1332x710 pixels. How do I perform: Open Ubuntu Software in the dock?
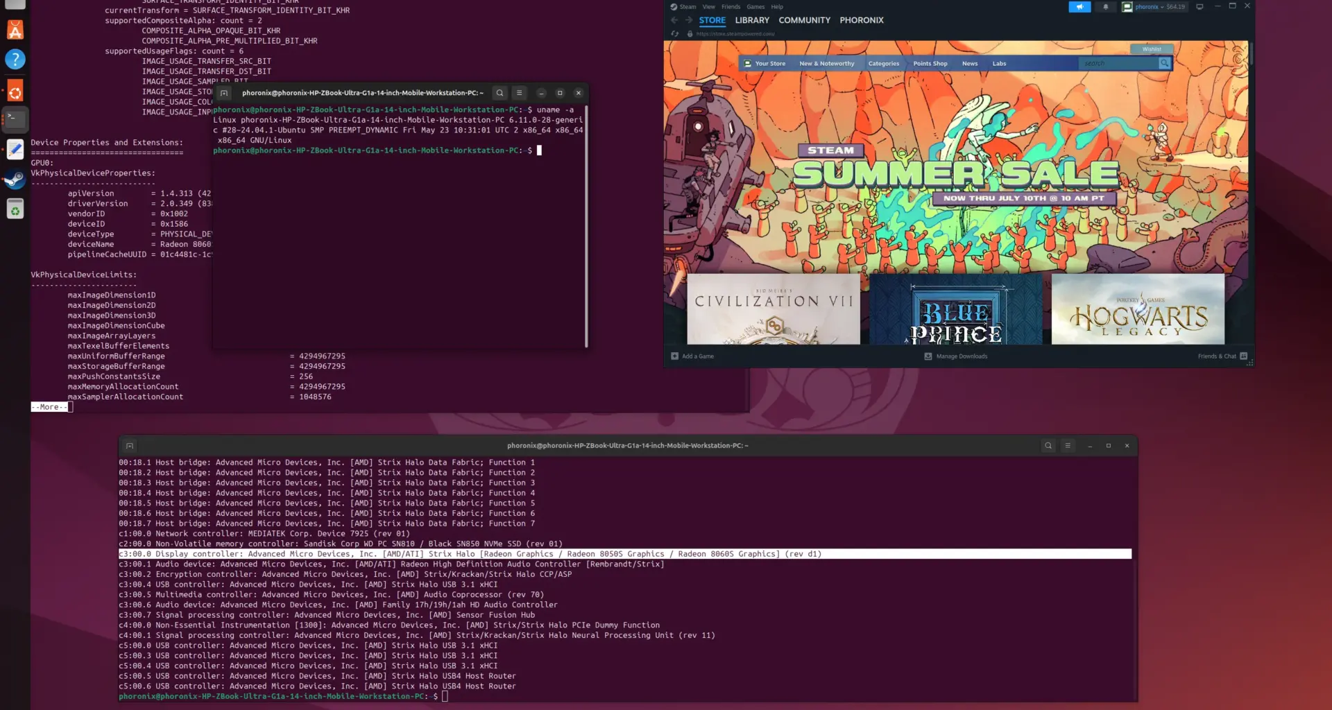[15, 30]
